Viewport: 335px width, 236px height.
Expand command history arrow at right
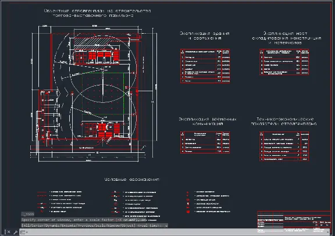point(328,232)
